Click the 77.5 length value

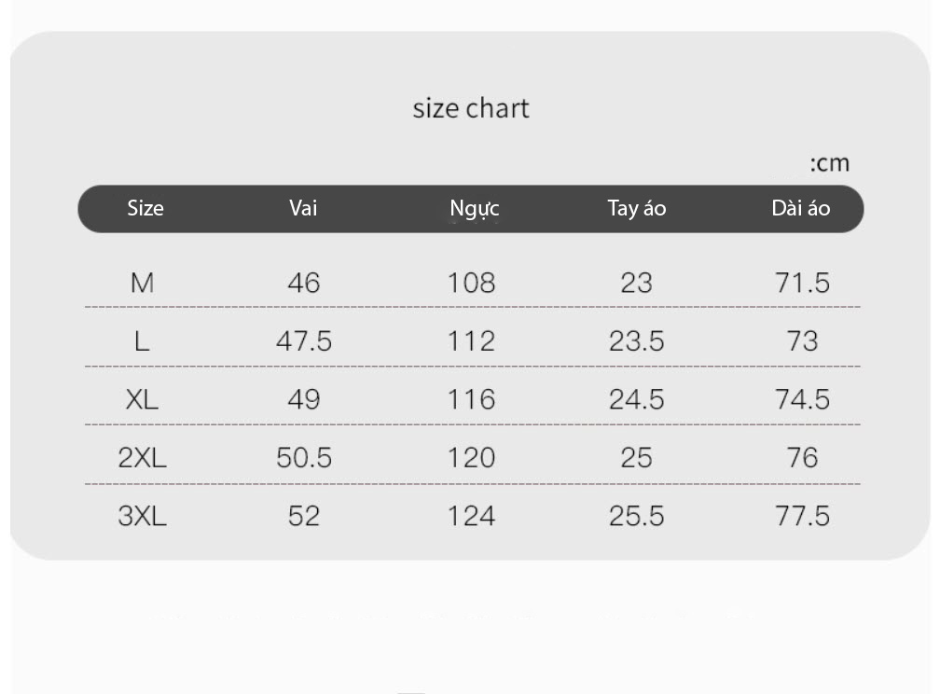[803, 516]
